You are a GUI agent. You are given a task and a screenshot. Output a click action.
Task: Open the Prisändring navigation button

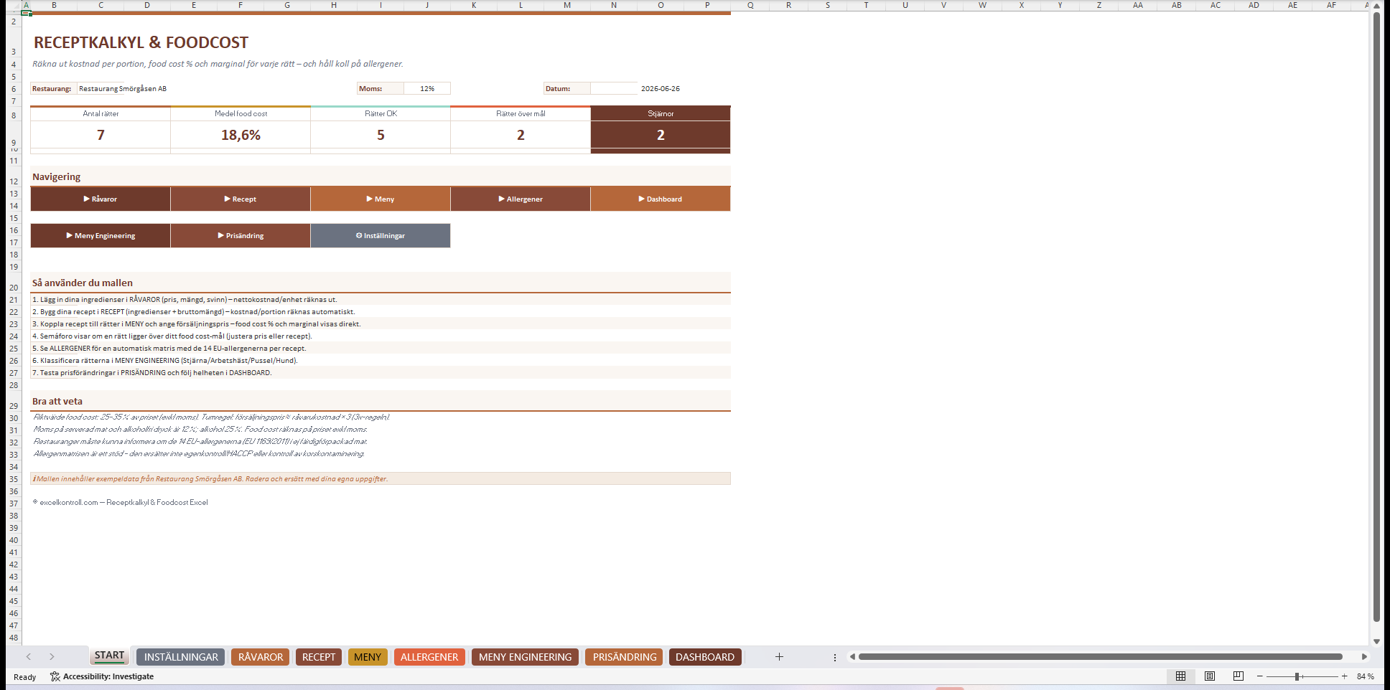[241, 235]
